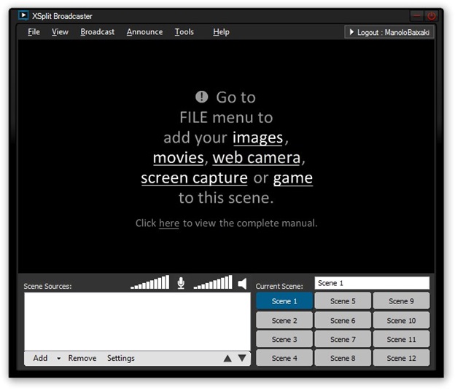
Task: Click the Current Scene name field
Action: tap(372, 283)
